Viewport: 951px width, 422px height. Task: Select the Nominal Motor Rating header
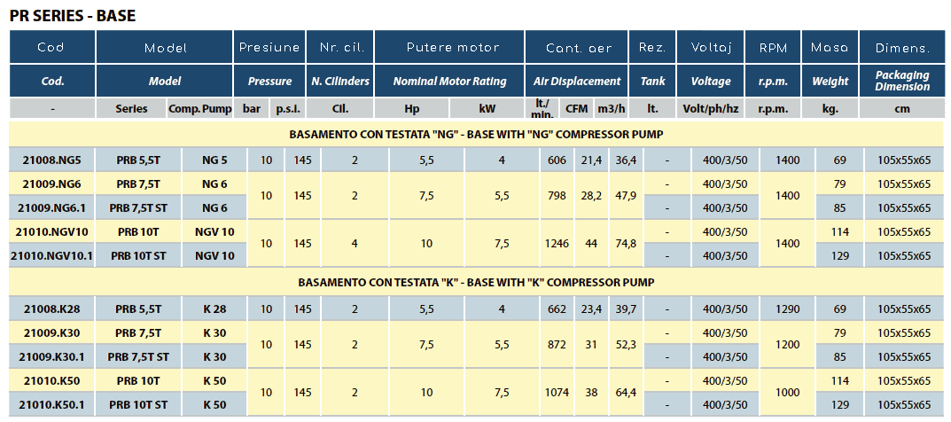[x=452, y=81]
